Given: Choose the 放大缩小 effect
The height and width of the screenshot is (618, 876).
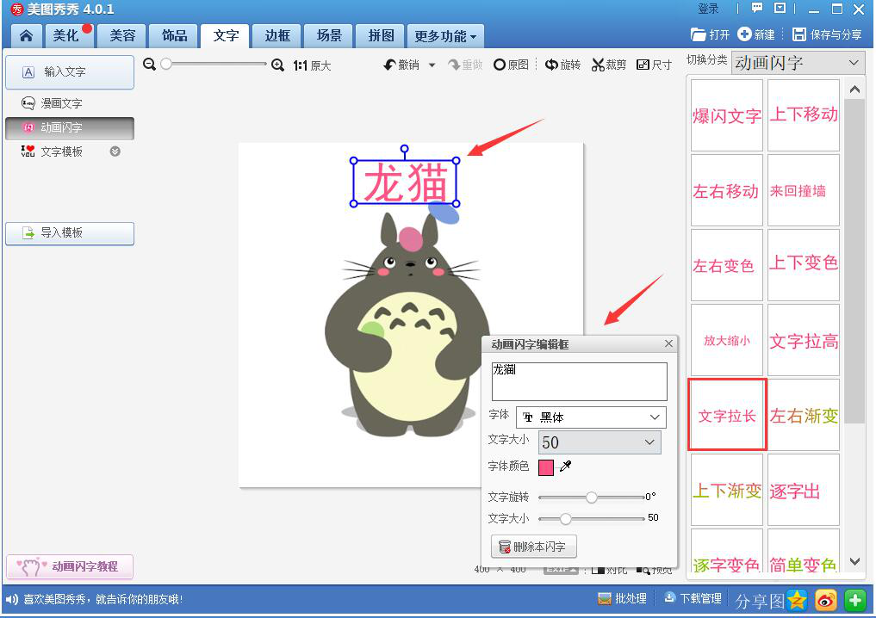Looking at the screenshot, I should tap(727, 341).
